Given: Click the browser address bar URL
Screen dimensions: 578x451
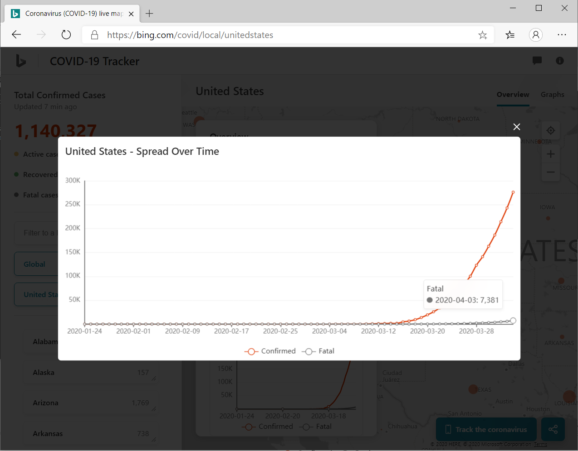Looking at the screenshot, I should [x=190, y=35].
